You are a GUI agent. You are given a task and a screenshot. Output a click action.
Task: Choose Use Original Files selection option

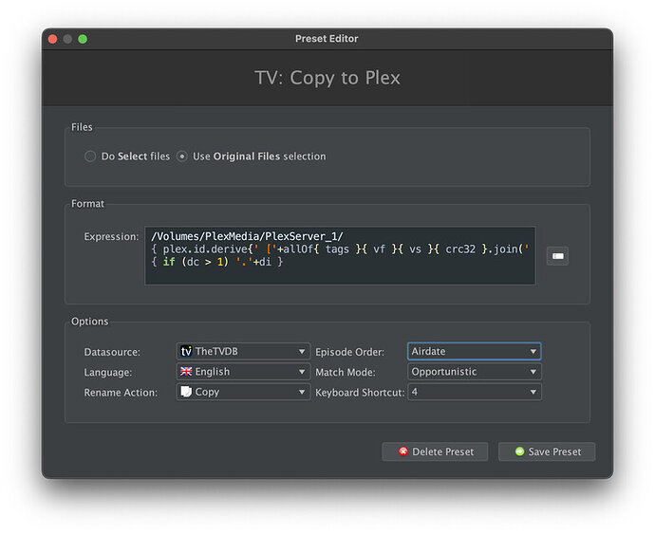coord(181,157)
